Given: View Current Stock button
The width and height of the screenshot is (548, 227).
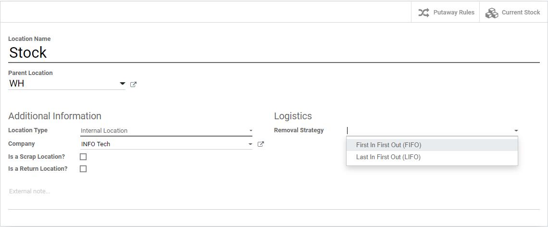Looking at the screenshot, I should (513, 13).
